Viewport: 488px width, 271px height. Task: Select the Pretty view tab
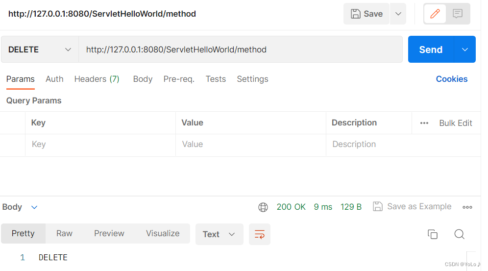[x=23, y=233]
